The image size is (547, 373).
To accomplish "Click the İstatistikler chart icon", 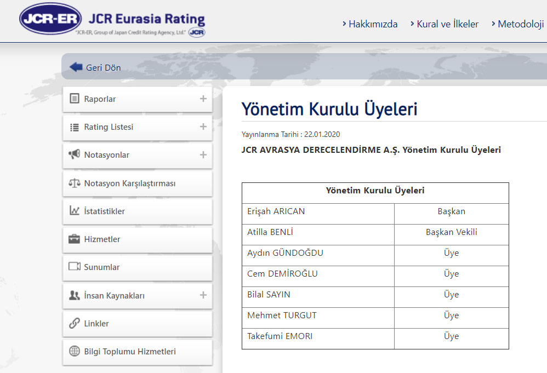I will tap(75, 211).
